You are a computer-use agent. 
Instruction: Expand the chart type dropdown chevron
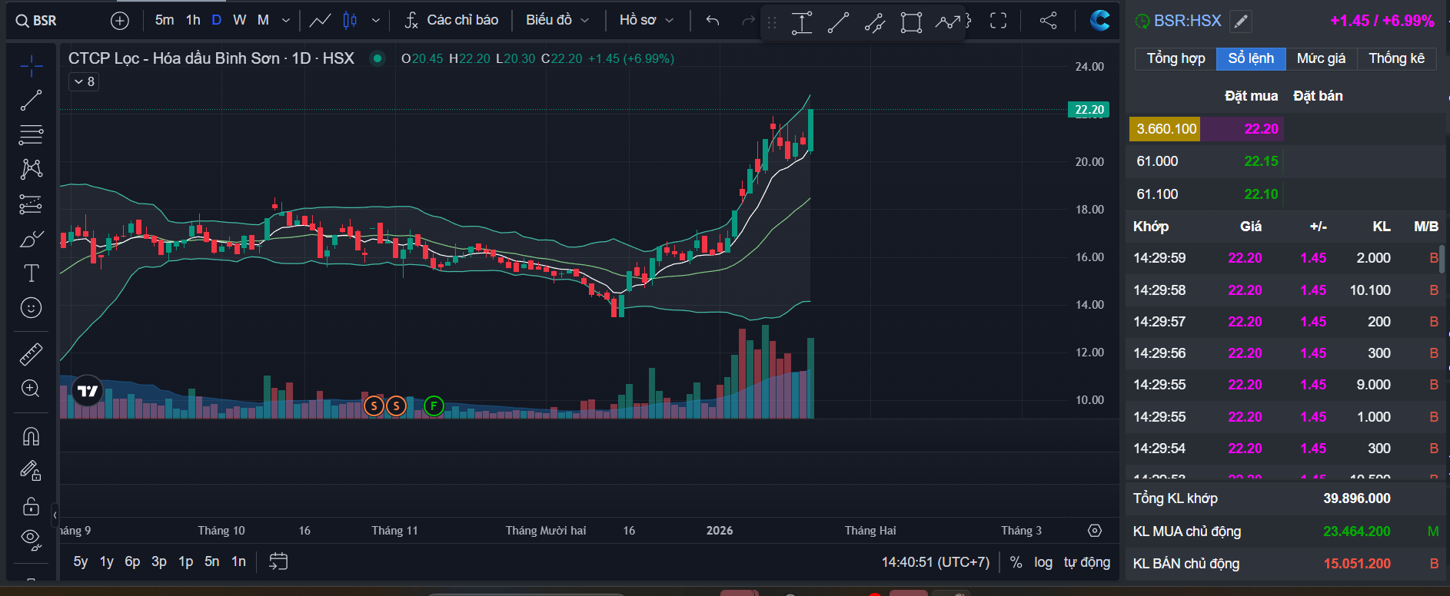pyautogui.click(x=375, y=21)
